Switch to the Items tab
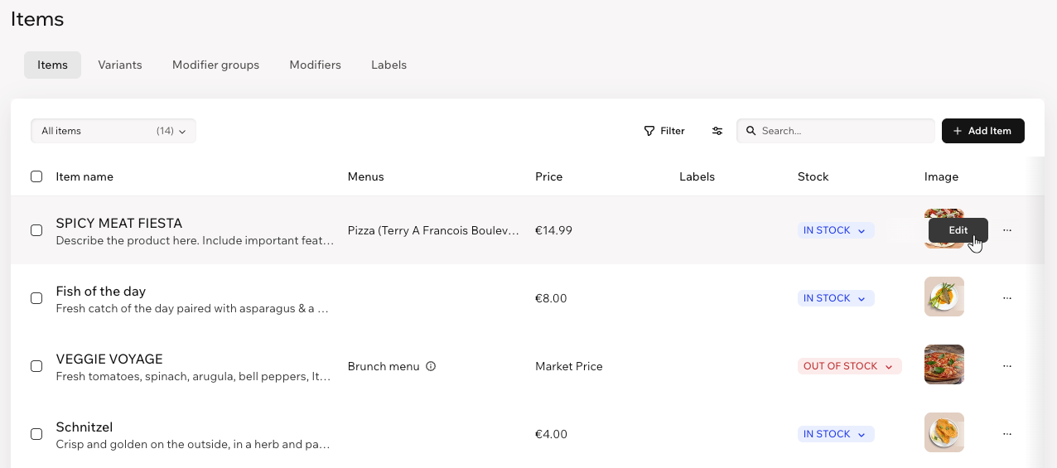This screenshot has height=468, width=1057. 52,65
